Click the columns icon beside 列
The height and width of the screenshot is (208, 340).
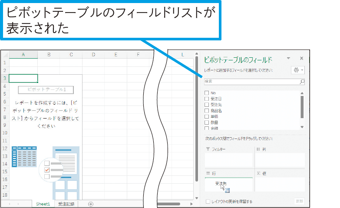(x=258, y=149)
